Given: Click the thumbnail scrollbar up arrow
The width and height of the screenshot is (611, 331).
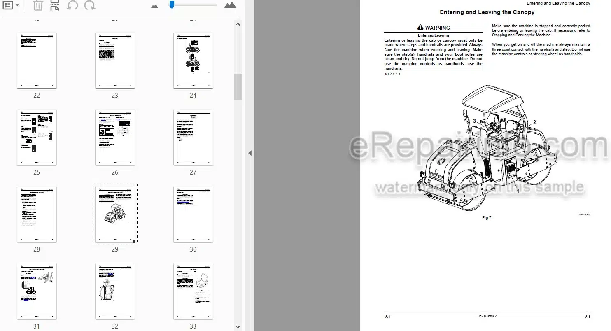Looking at the screenshot, I should point(238,24).
